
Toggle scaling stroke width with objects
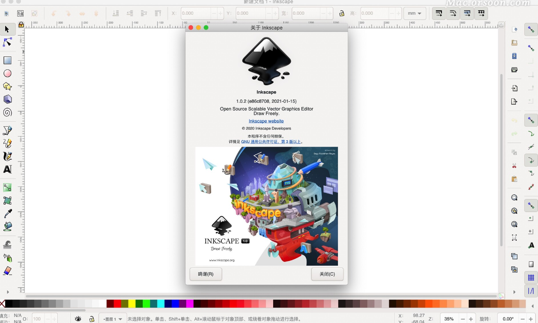tap(439, 13)
